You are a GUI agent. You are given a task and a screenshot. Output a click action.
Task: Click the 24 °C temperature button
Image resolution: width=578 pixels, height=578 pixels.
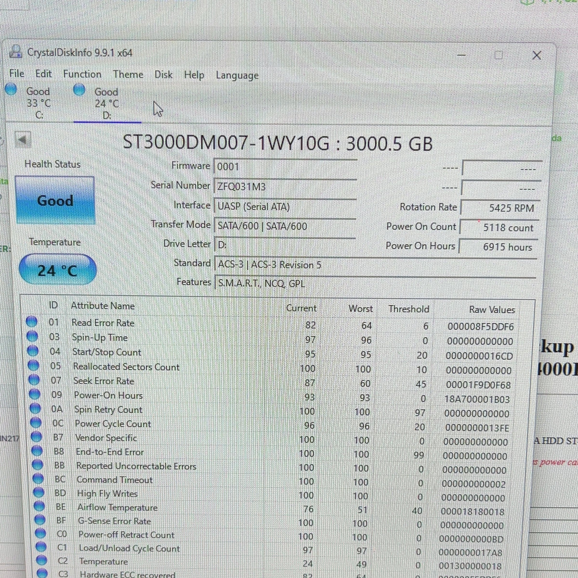point(57,270)
